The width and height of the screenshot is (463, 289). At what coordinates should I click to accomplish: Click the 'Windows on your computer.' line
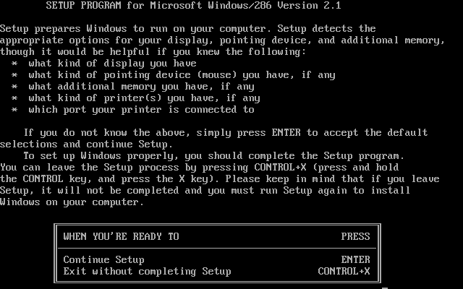tap(72, 202)
